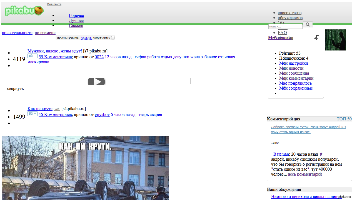Click the Matrix-style user avatar
This screenshot has width=352, height=200.
pos(335,40)
